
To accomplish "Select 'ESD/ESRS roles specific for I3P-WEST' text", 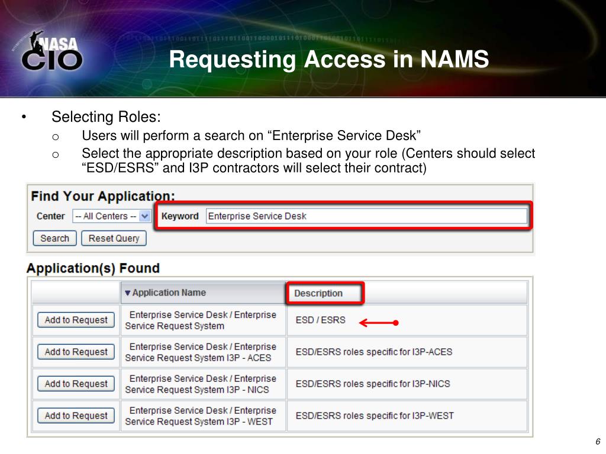I will (375, 416).
